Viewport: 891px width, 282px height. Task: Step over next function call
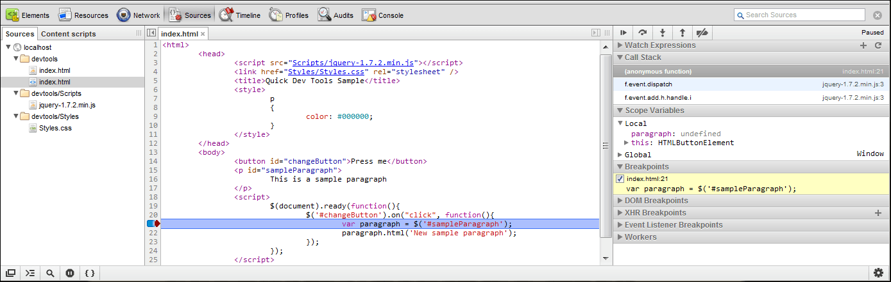tap(642, 33)
